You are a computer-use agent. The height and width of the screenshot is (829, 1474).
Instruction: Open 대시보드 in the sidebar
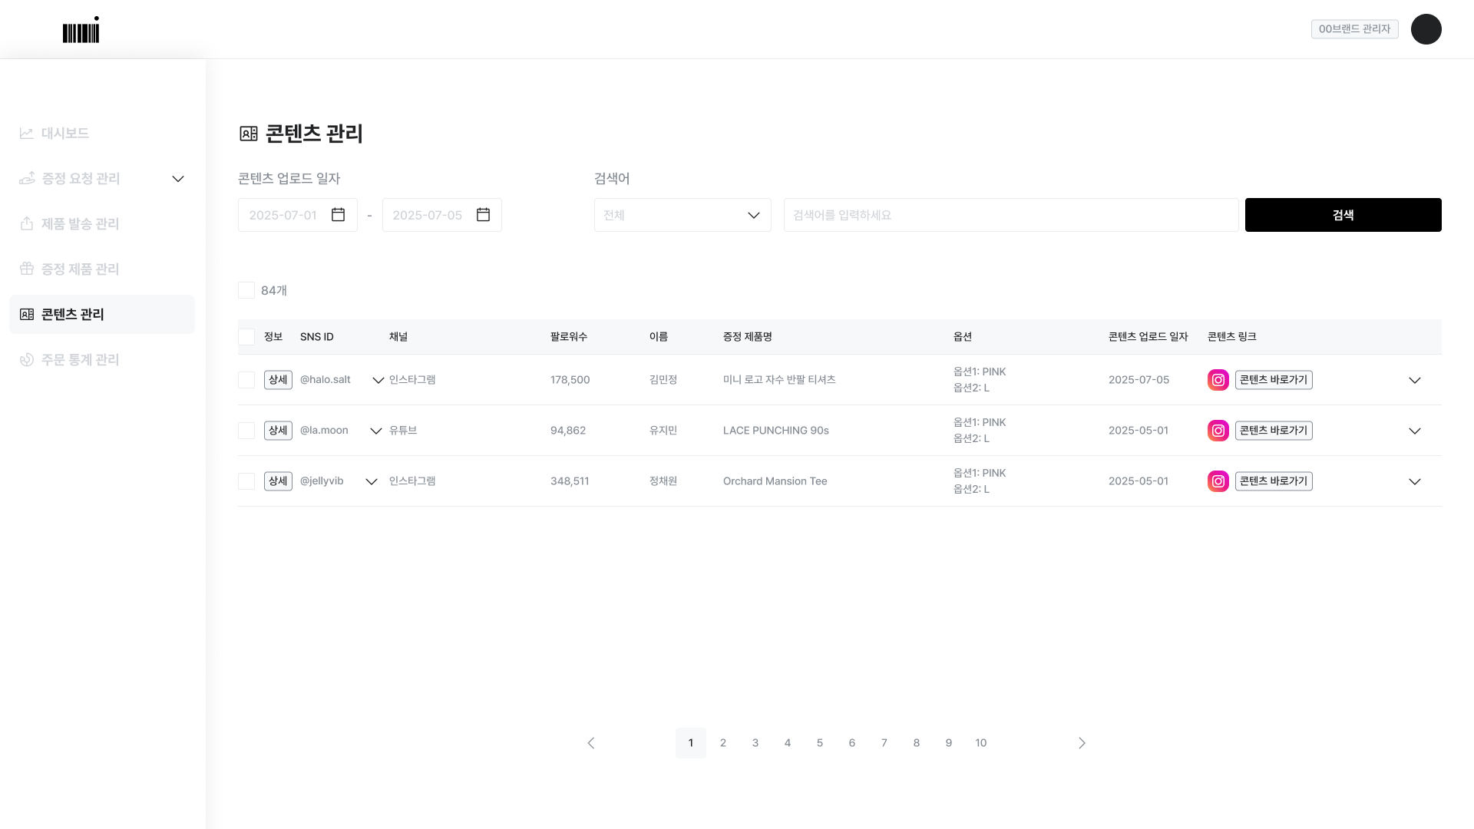(x=65, y=134)
